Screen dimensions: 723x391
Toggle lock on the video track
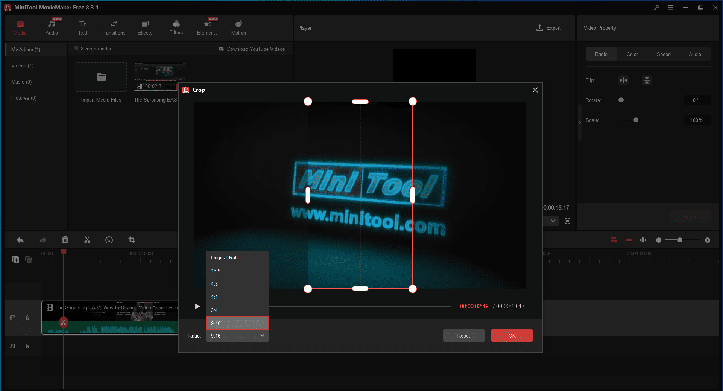27,318
